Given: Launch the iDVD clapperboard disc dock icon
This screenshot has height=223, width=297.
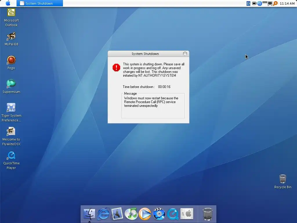Looking at the screenshot, I should (159, 214).
